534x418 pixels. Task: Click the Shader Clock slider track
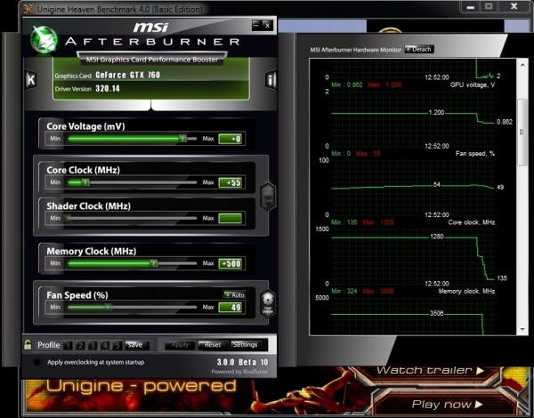tap(132, 219)
